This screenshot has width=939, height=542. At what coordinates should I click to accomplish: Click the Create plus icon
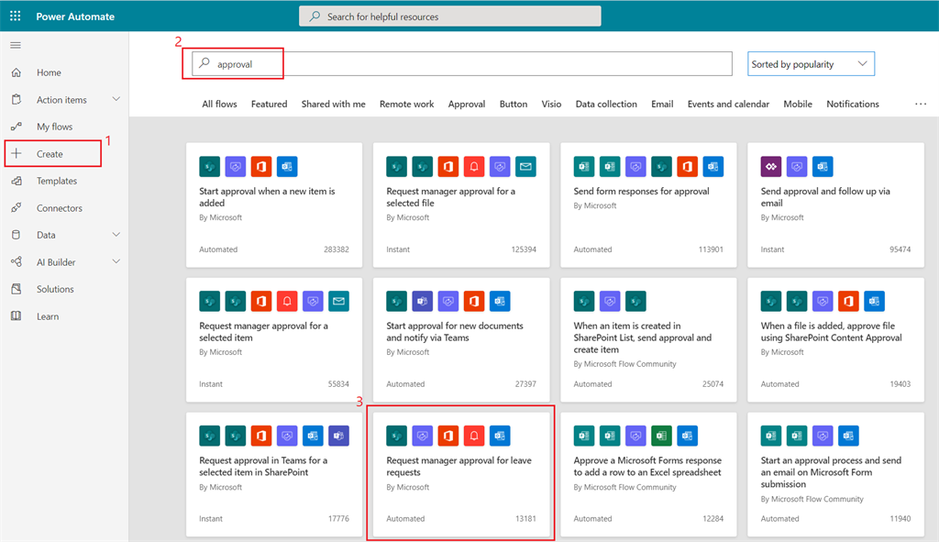[x=17, y=153]
